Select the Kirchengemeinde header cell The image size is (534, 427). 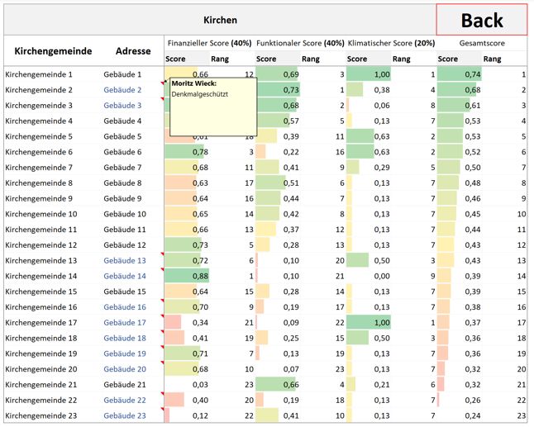tap(53, 51)
